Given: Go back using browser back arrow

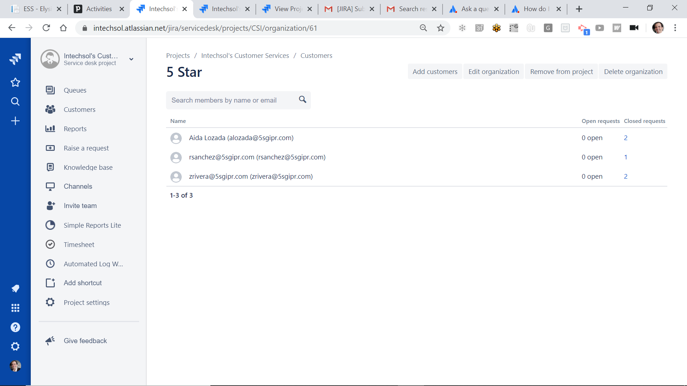Looking at the screenshot, I should (12, 28).
